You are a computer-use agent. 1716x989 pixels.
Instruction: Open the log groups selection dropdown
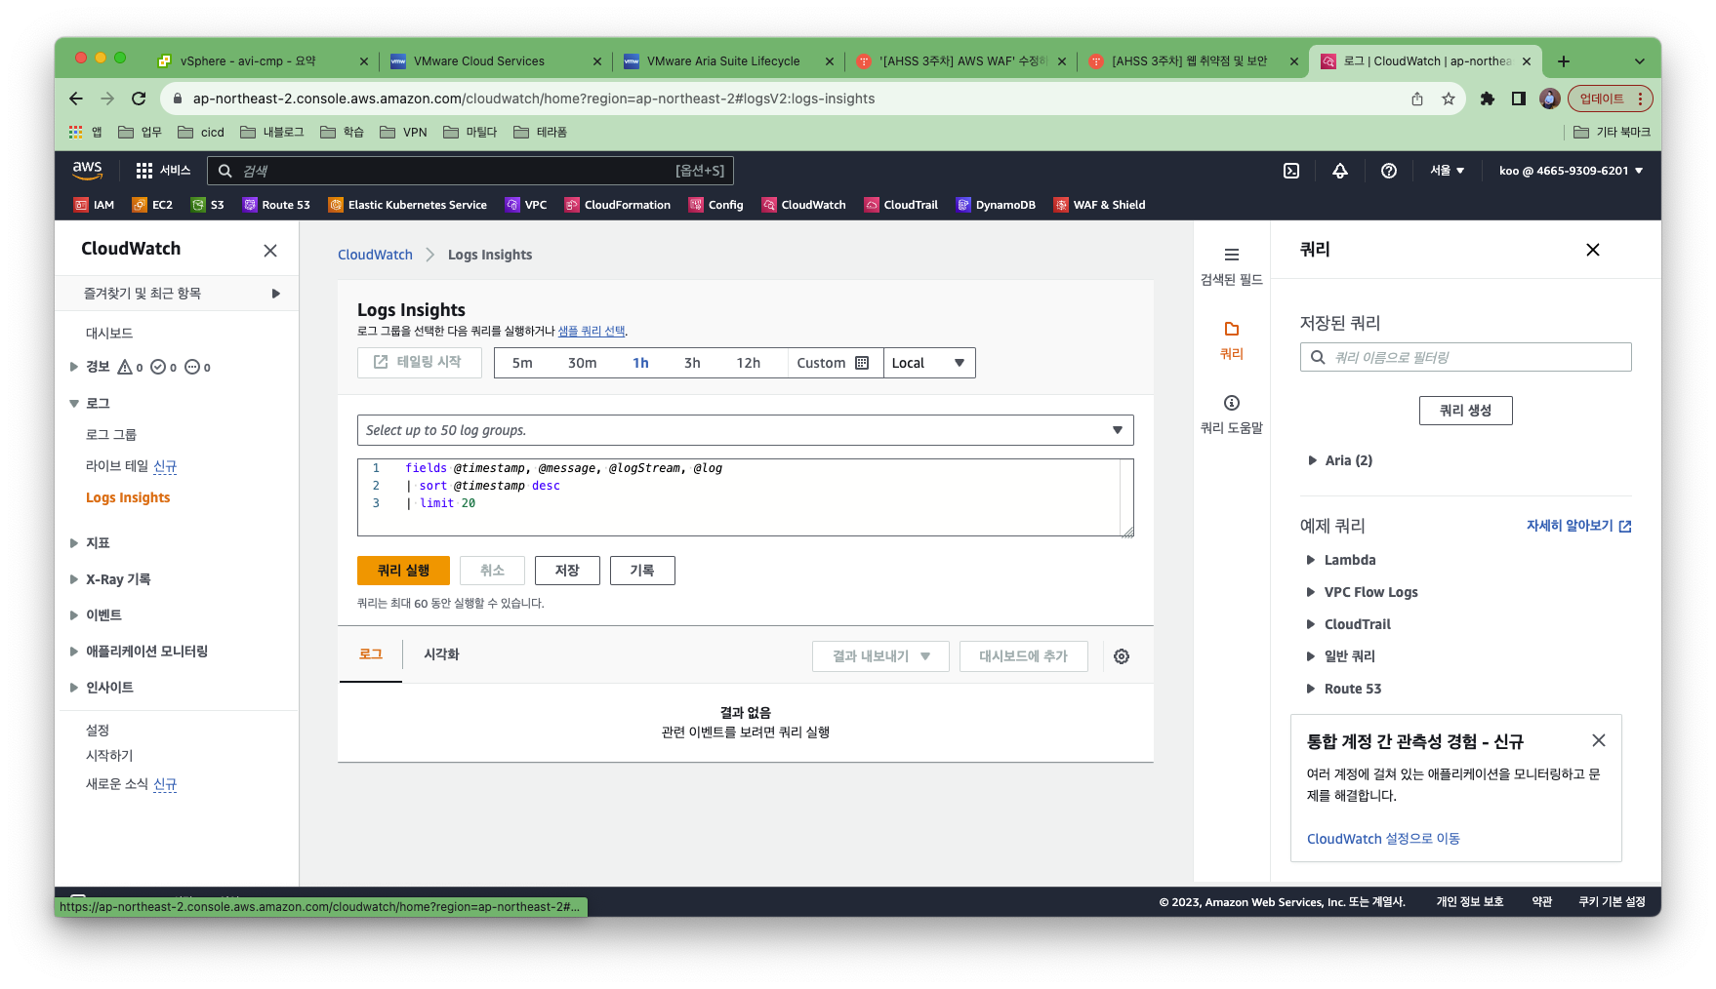[x=746, y=430]
